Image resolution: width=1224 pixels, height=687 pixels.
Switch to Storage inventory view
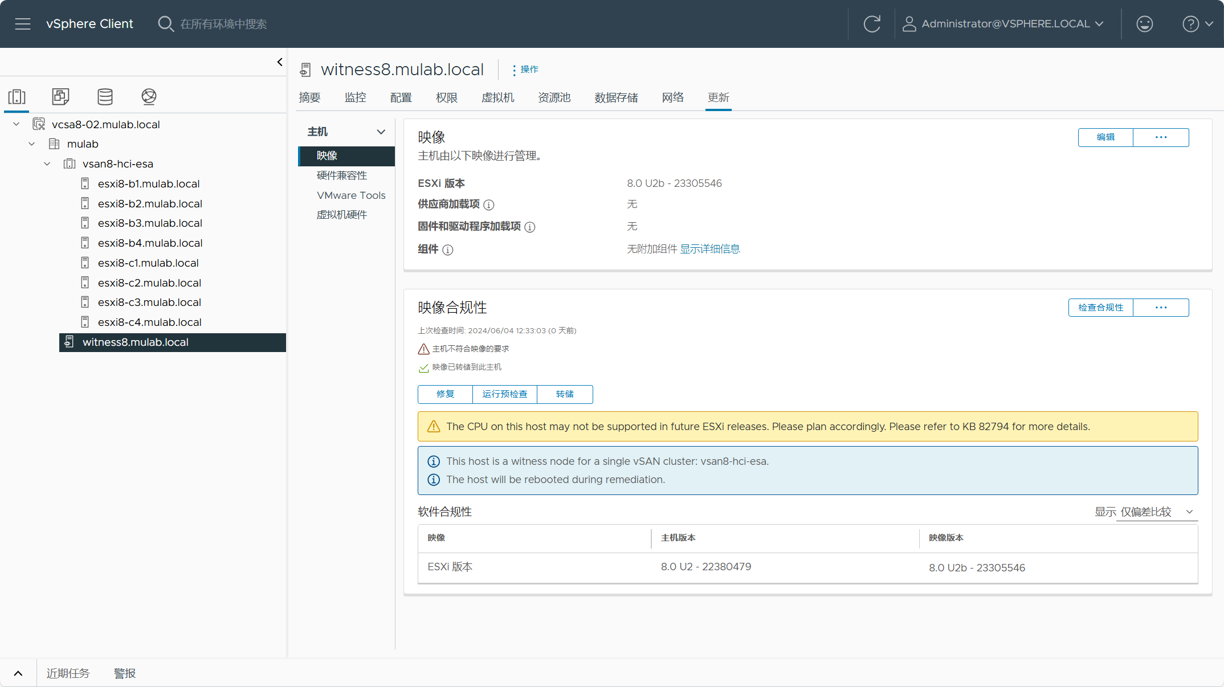pos(105,97)
